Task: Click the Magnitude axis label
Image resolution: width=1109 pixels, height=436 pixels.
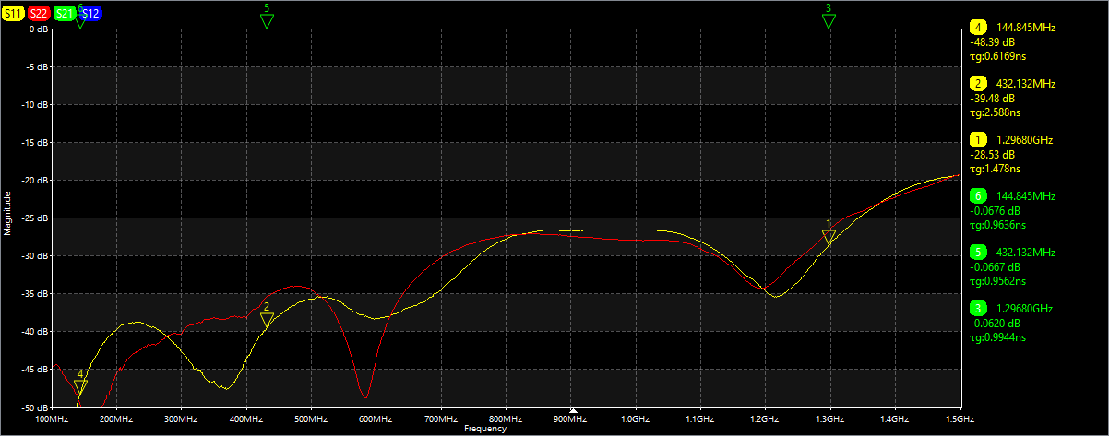Action: (x=8, y=213)
